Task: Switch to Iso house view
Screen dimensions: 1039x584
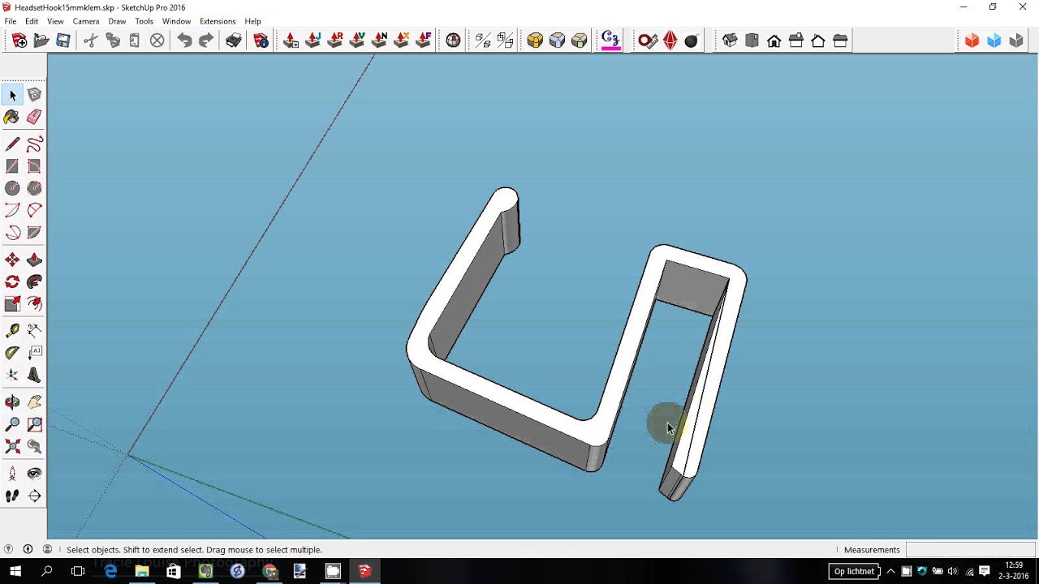Action: 730,41
